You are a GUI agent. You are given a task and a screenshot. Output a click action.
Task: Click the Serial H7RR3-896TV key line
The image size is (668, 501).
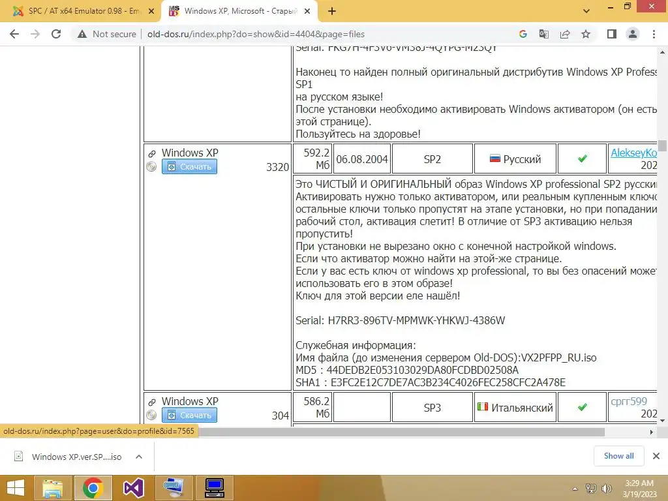coord(400,320)
